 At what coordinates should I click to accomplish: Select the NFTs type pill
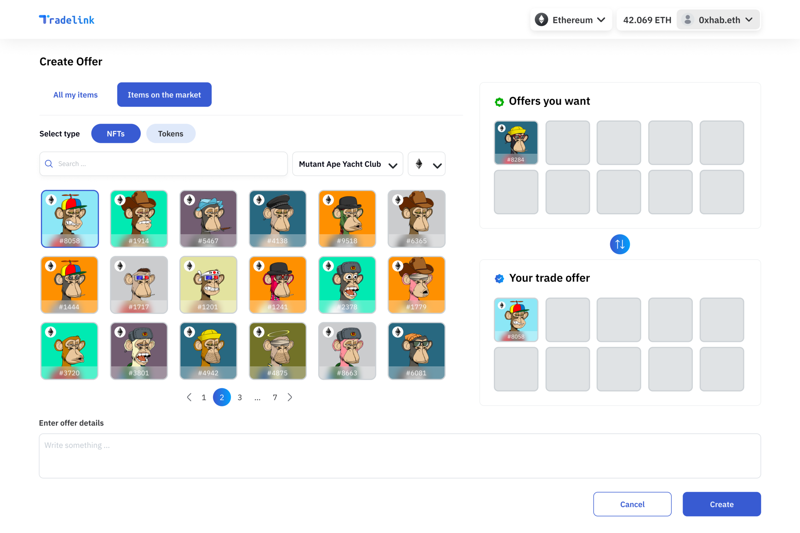[116, 134]
